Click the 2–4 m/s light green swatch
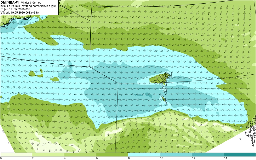 click(x=48, y=155)
